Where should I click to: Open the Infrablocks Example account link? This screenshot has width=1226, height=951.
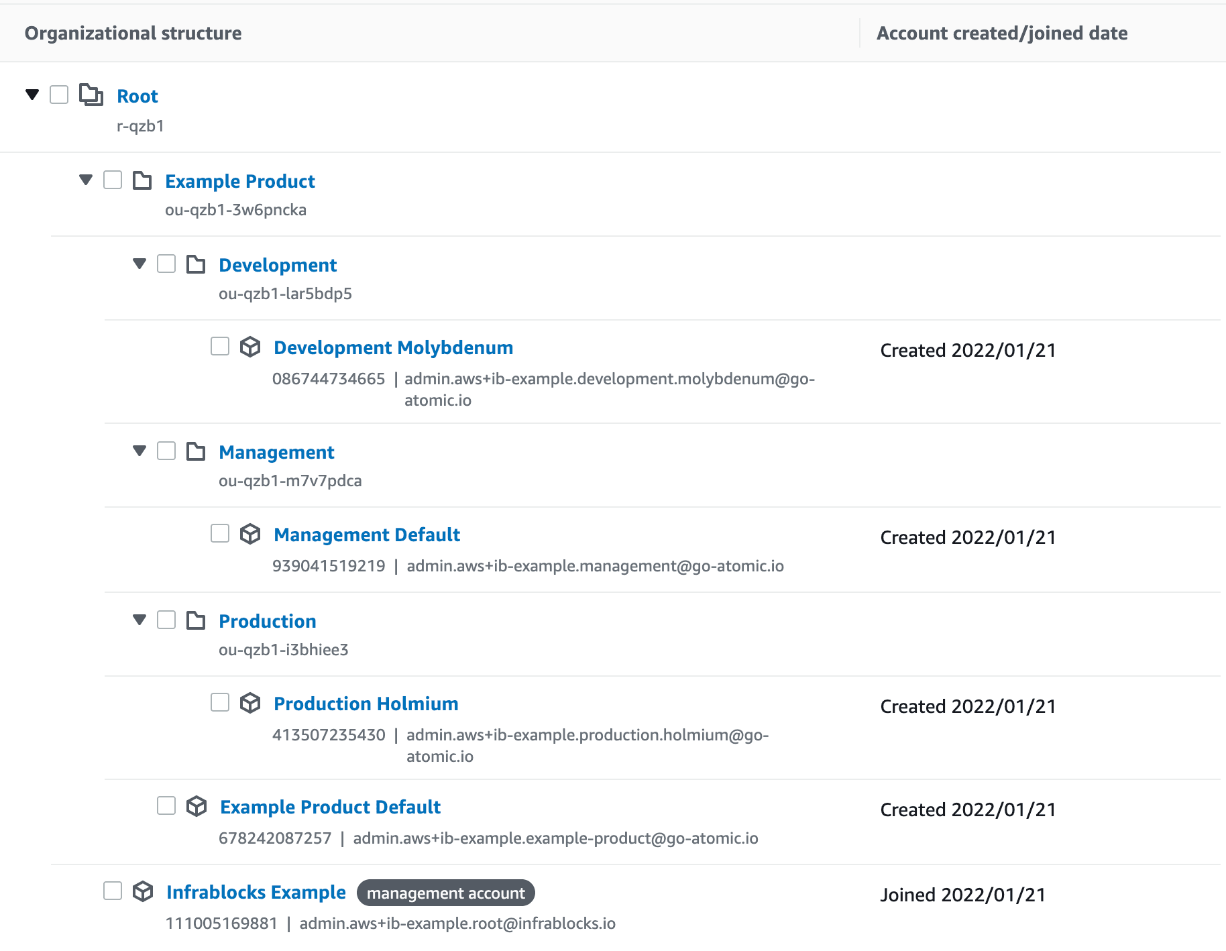[x=256, y=892]
